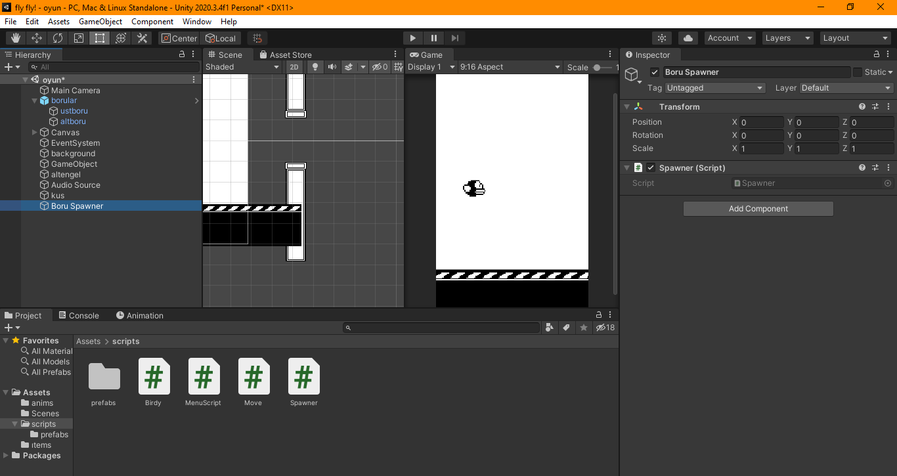The height and width of the screenshot is (476, 897).
Task: Switch to the Console tab
Action: pyautogui.click(x=78, y=316)
